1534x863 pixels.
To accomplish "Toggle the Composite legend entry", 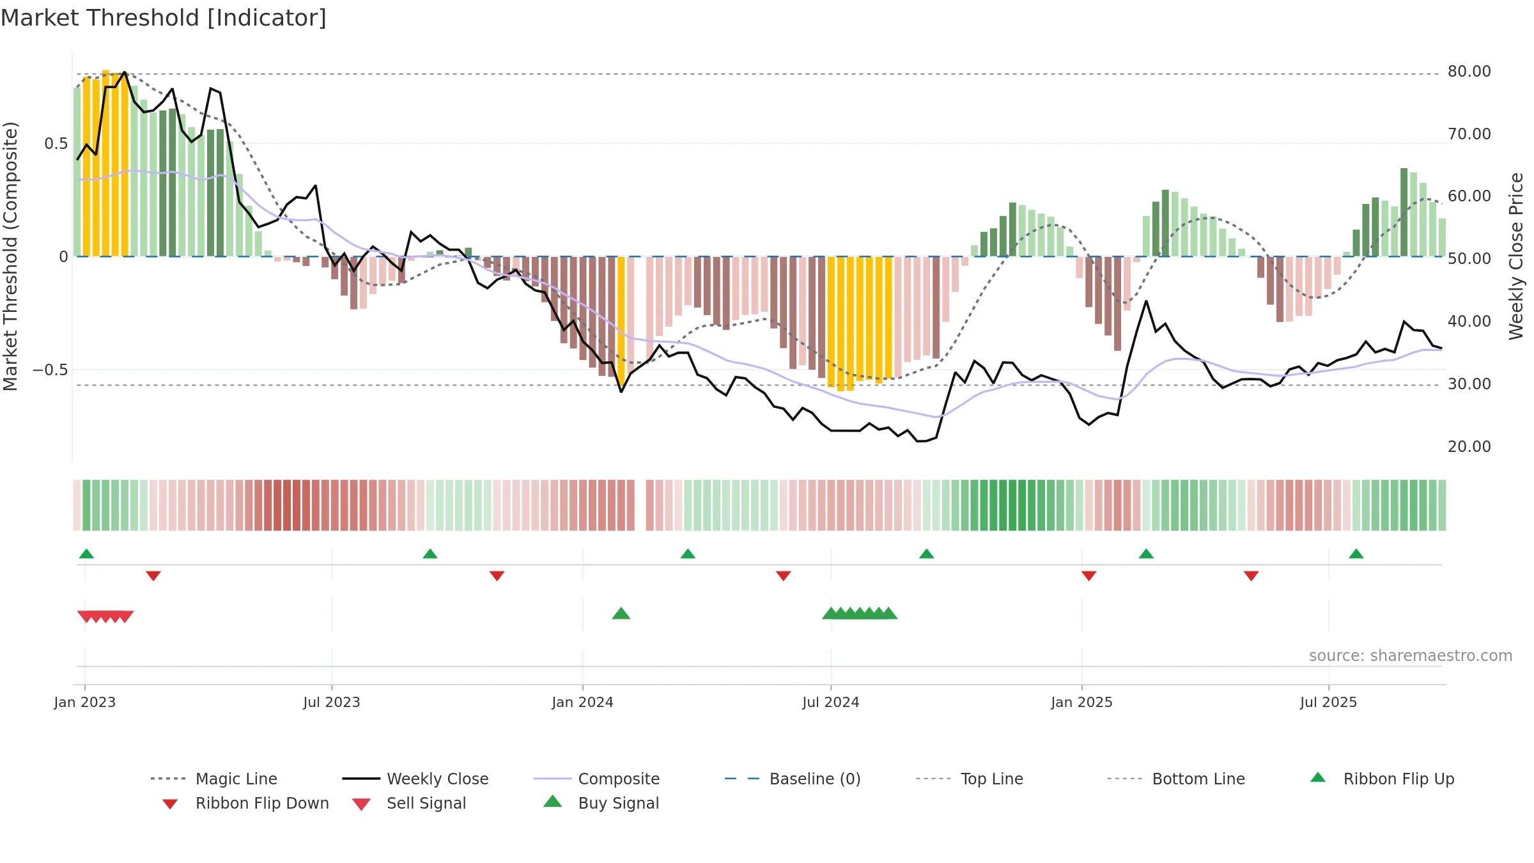I will 596,779.
